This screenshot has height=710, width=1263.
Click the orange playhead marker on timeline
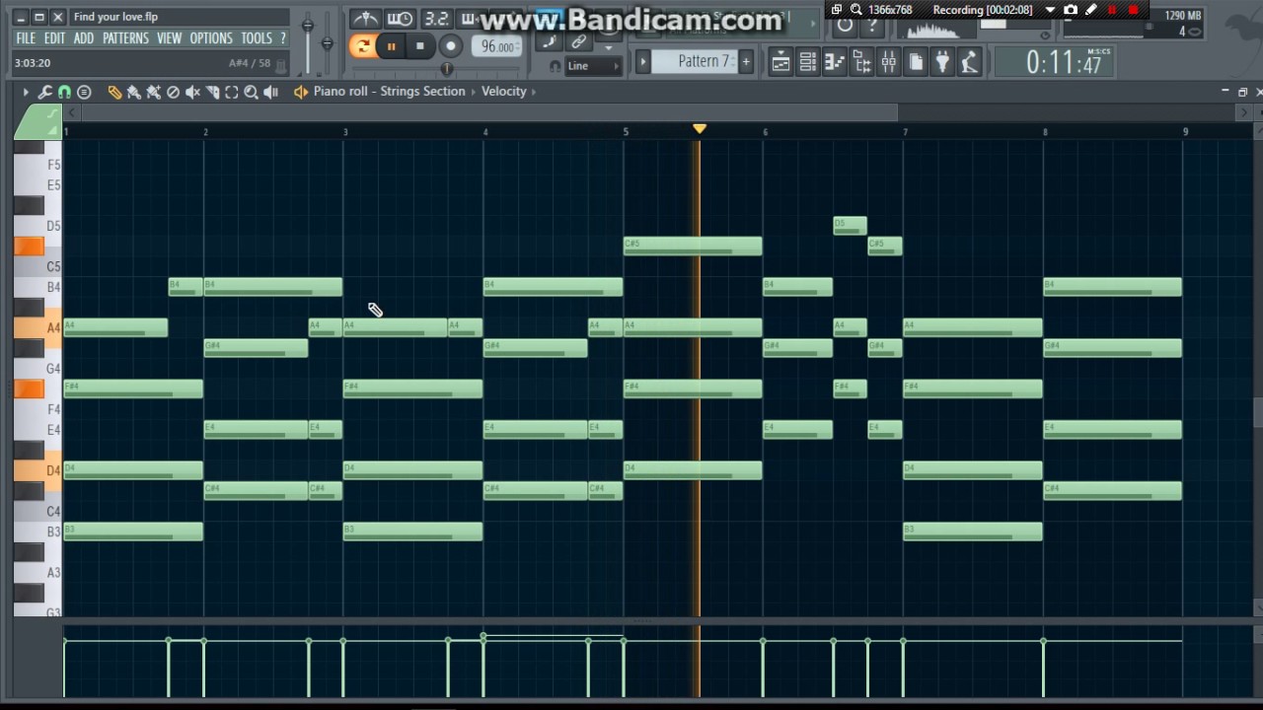click(700, 129)
